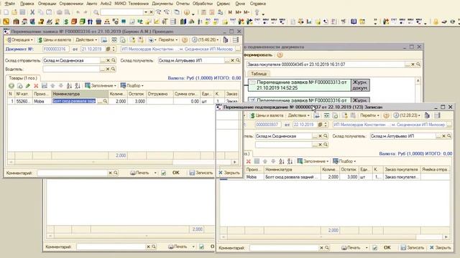460x258 pixels.
Task: Click help question icon in request window toolbar
Action: [185, 40]
